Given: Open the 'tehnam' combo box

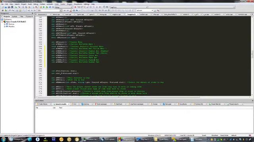Looking at the screenshot, I should [x=144, y=11].
